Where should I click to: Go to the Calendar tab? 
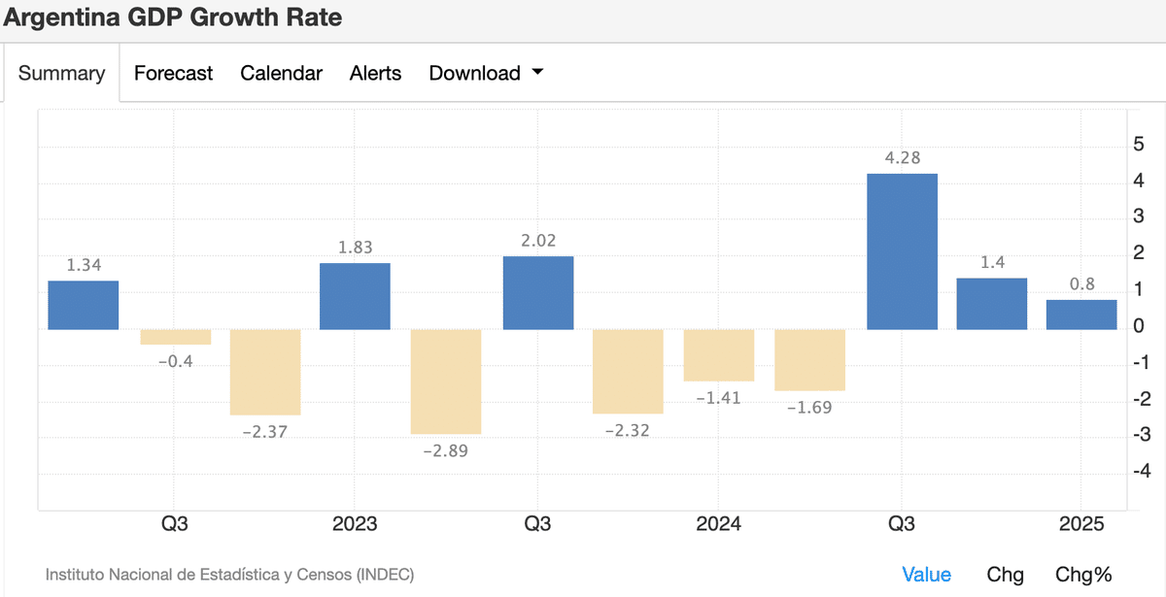tap(281, 74)
